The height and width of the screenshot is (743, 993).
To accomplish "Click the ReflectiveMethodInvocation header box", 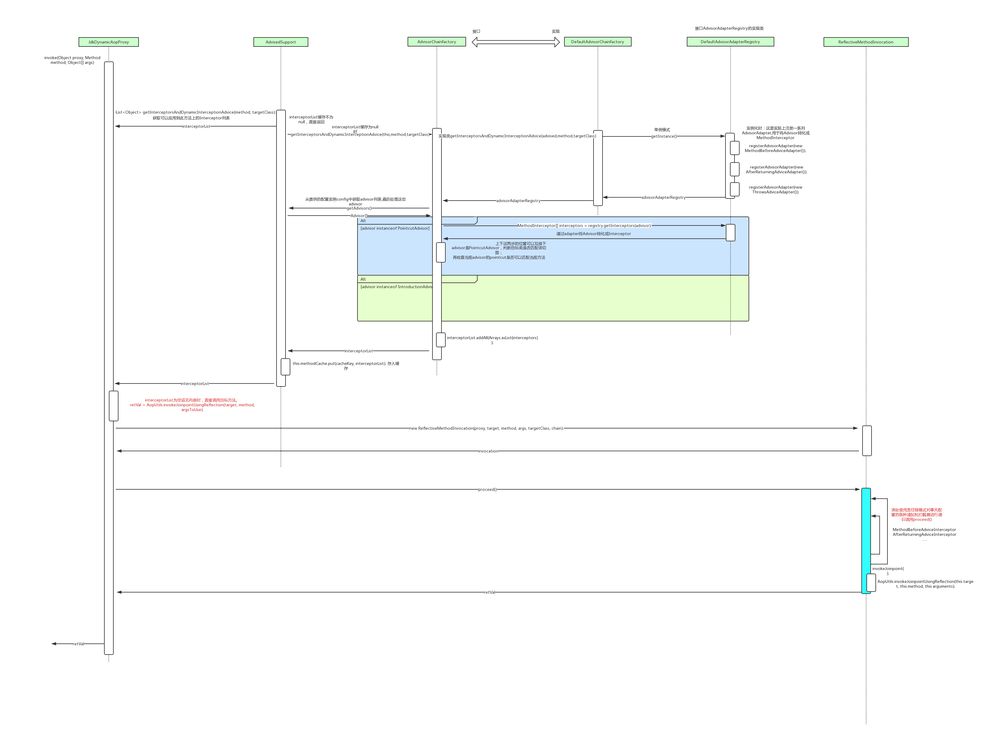I will (x=866, y=42).
